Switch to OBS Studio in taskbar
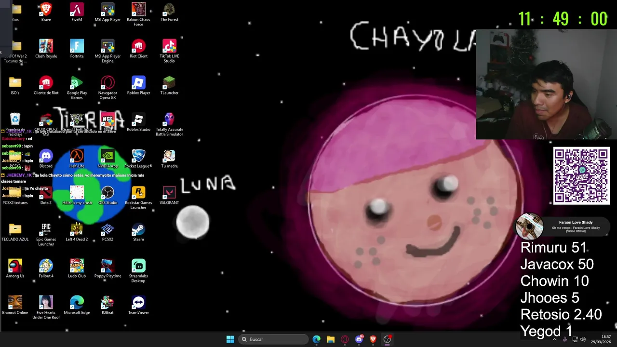Image resolution: width=617 pixels, height=347 pixels. pyautogui.click(x=387, y=339)
